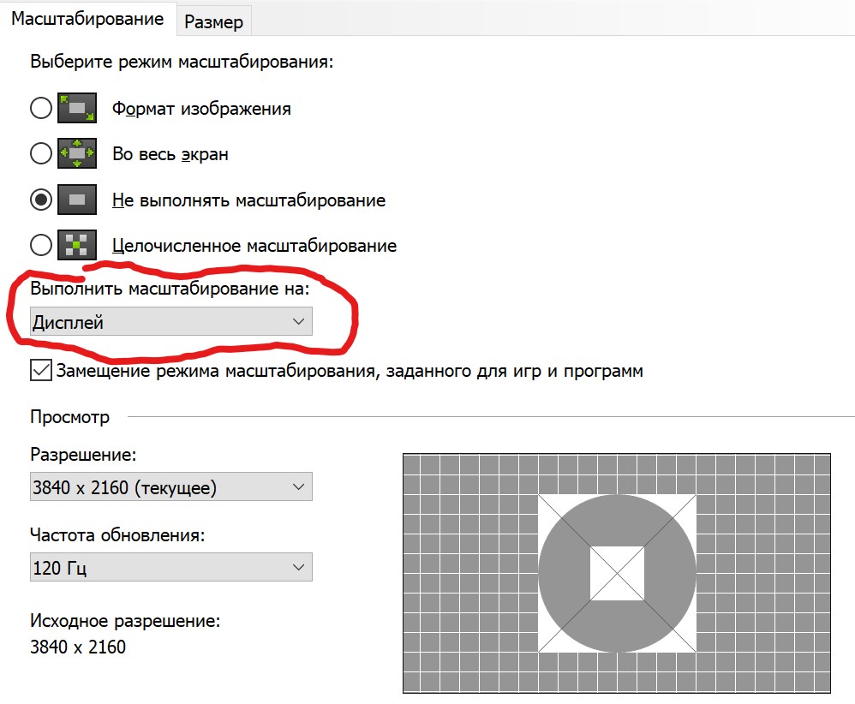855x704 pixels.
Task: Click the 'Замещение режима масштабирования' checkbox label text
Action: pos(350,371)
